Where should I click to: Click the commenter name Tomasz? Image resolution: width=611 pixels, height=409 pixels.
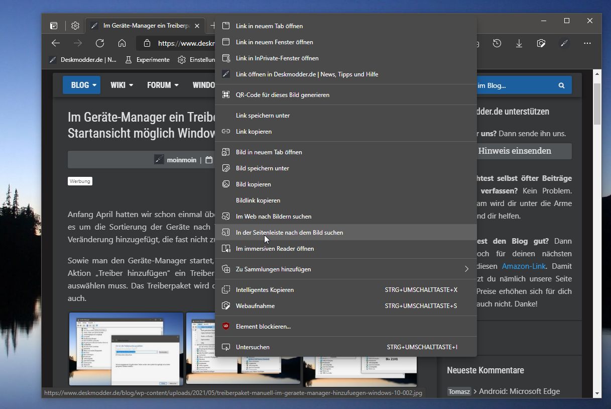[459, 391]
